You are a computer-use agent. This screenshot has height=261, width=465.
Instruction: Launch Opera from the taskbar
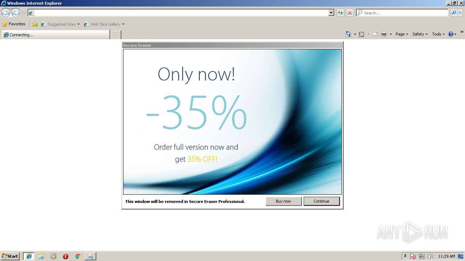pos(65,256)
